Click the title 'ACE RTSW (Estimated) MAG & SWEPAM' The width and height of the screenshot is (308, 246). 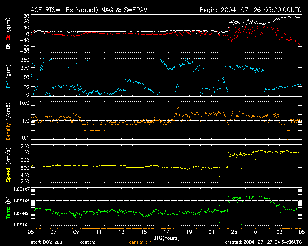[89, 10]
